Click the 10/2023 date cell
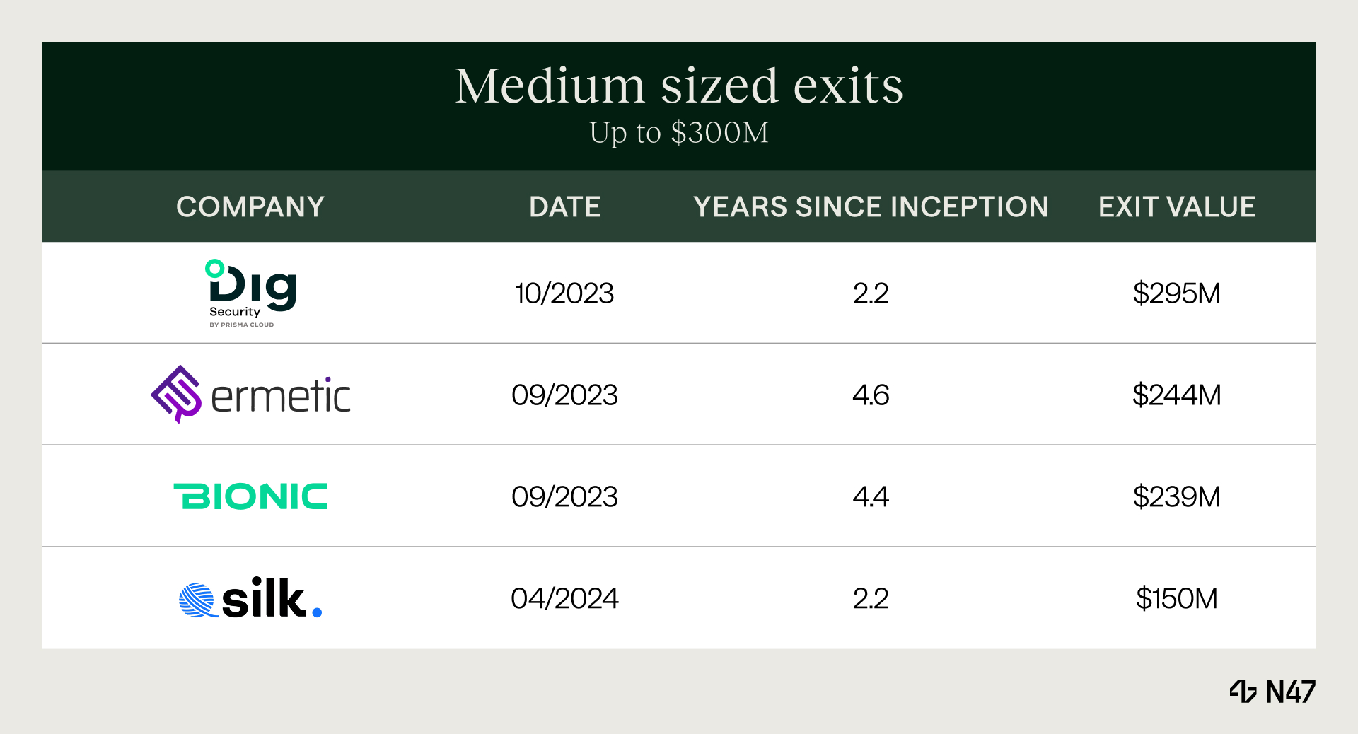The image size is (1358, 734). click(x=564, y=293)
